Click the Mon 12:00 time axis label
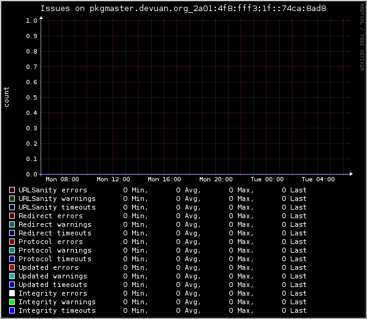 point(113,179)
